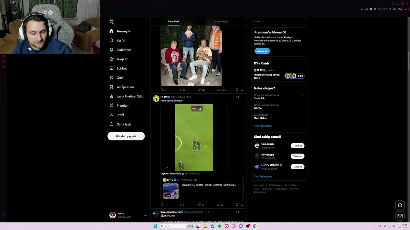The width and height of the screenshot is (410, 230).
Task: Follow Esen Müzik with Takip et
Action: point(297,146)
